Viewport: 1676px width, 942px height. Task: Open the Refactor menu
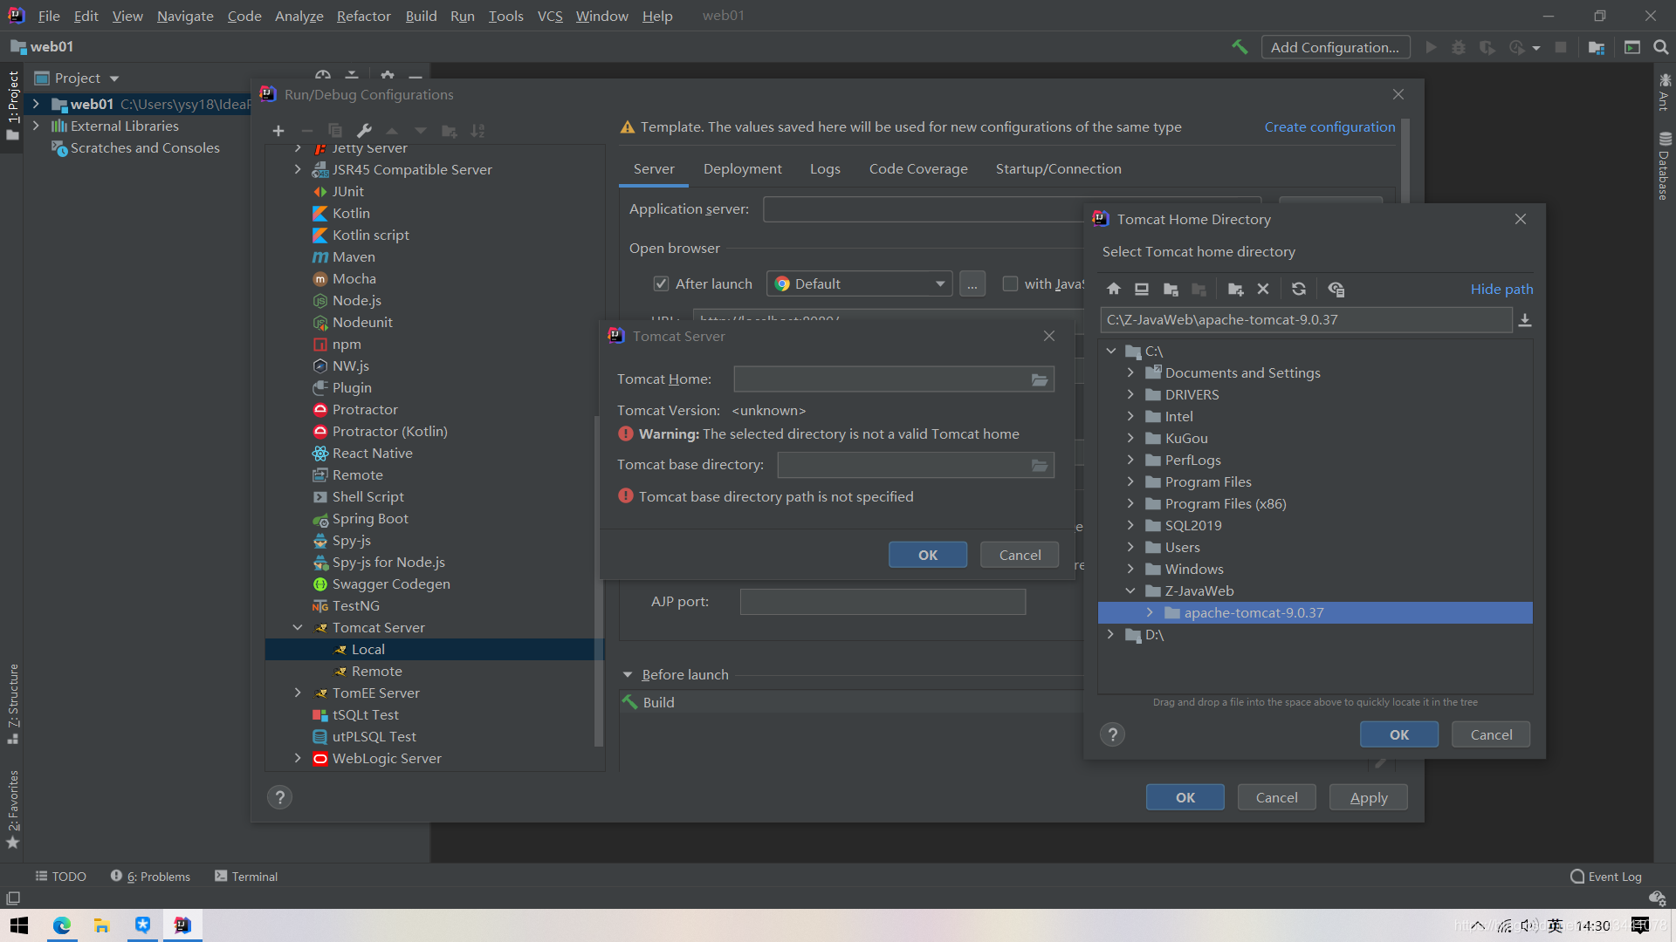[363, 16]
